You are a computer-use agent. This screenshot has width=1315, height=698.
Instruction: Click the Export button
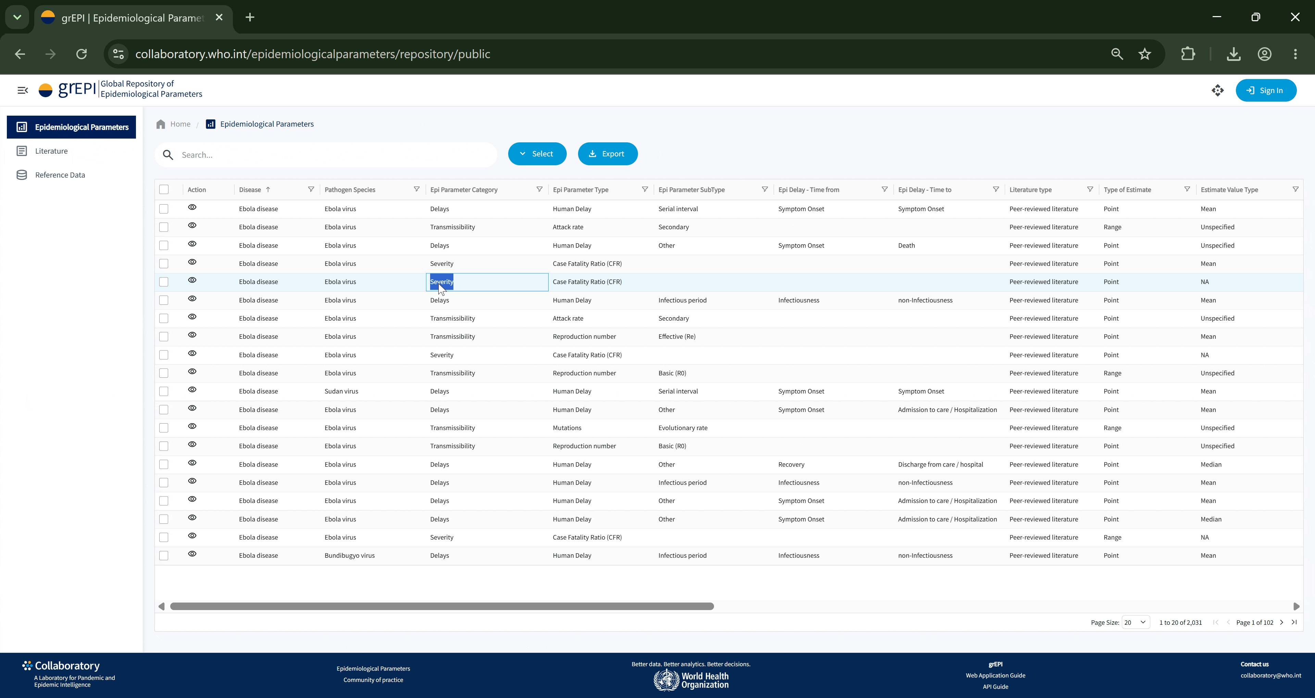click(608, 154)
